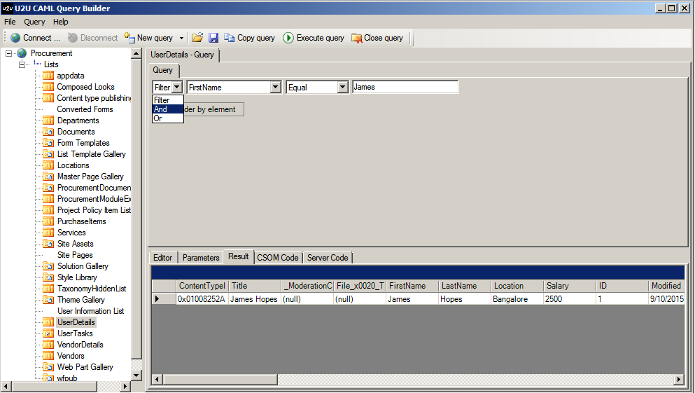Switch to the Server Code tab

(328, 258)
